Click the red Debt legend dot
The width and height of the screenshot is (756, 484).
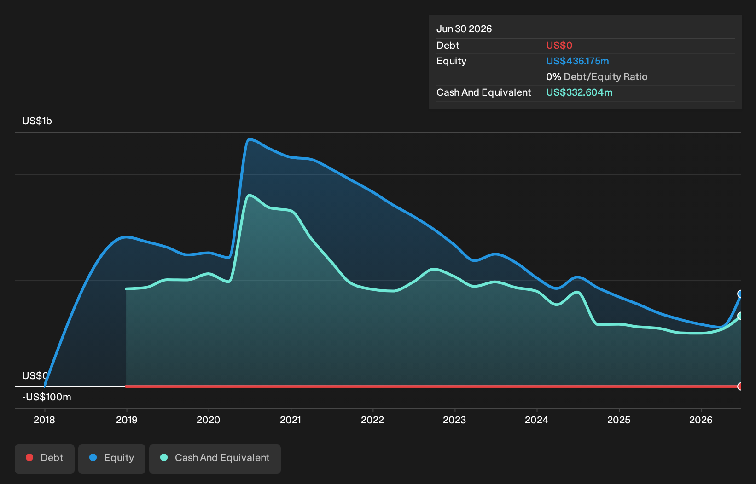point(29,457)
